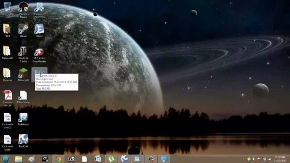Launch Need for Speed taskbar icon
Screen dimensions: 290x163
tap(45, 159)
